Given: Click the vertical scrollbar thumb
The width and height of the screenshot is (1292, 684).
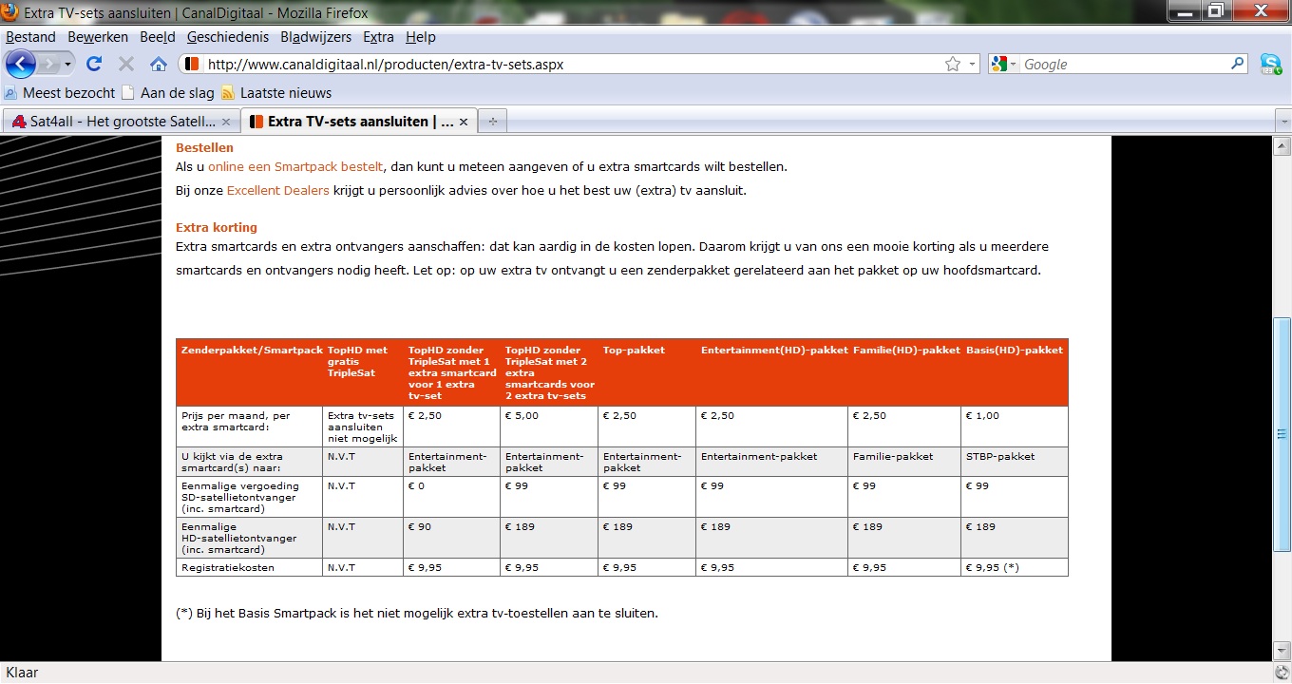Looking at the screenshot, I should pos(1282,434).
